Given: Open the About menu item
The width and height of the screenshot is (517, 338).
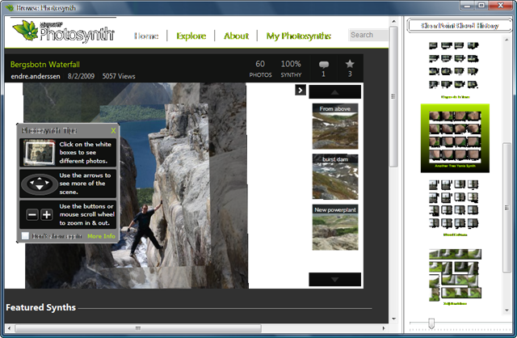Looking at the screenshot, I should (x=236, y=36).
